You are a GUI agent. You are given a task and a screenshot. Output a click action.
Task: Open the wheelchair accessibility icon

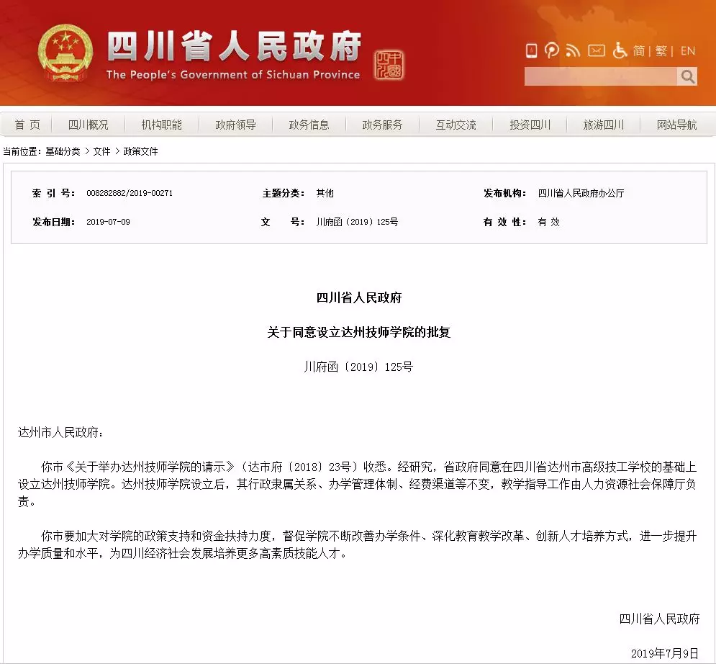pyautogui.click(x=619, y=50)
